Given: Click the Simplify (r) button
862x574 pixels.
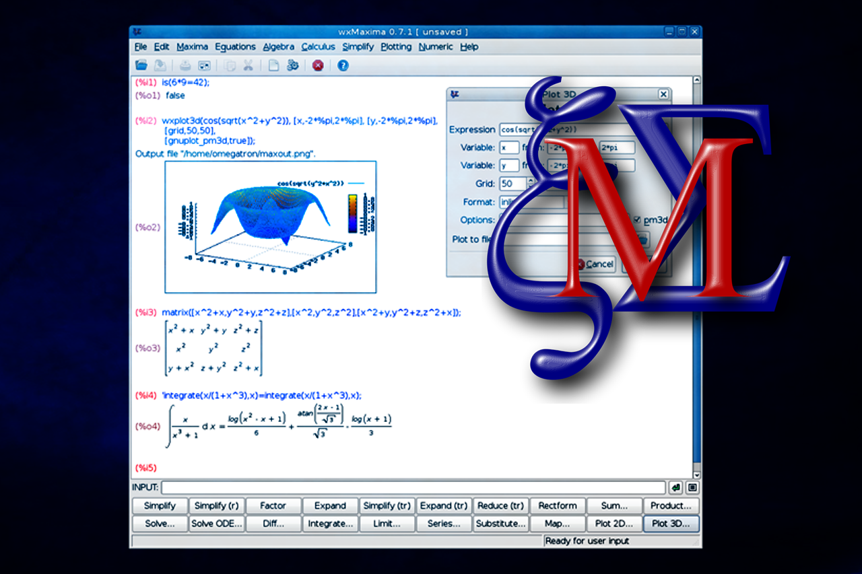Looking at the screenshot, I should [217, 506].
